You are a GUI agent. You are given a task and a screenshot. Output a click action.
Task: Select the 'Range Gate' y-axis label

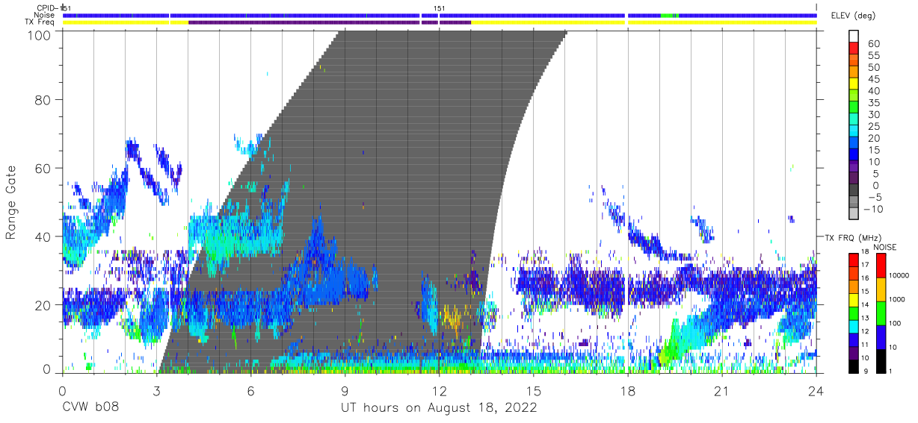pyautogui.click(x=12, y=203)
